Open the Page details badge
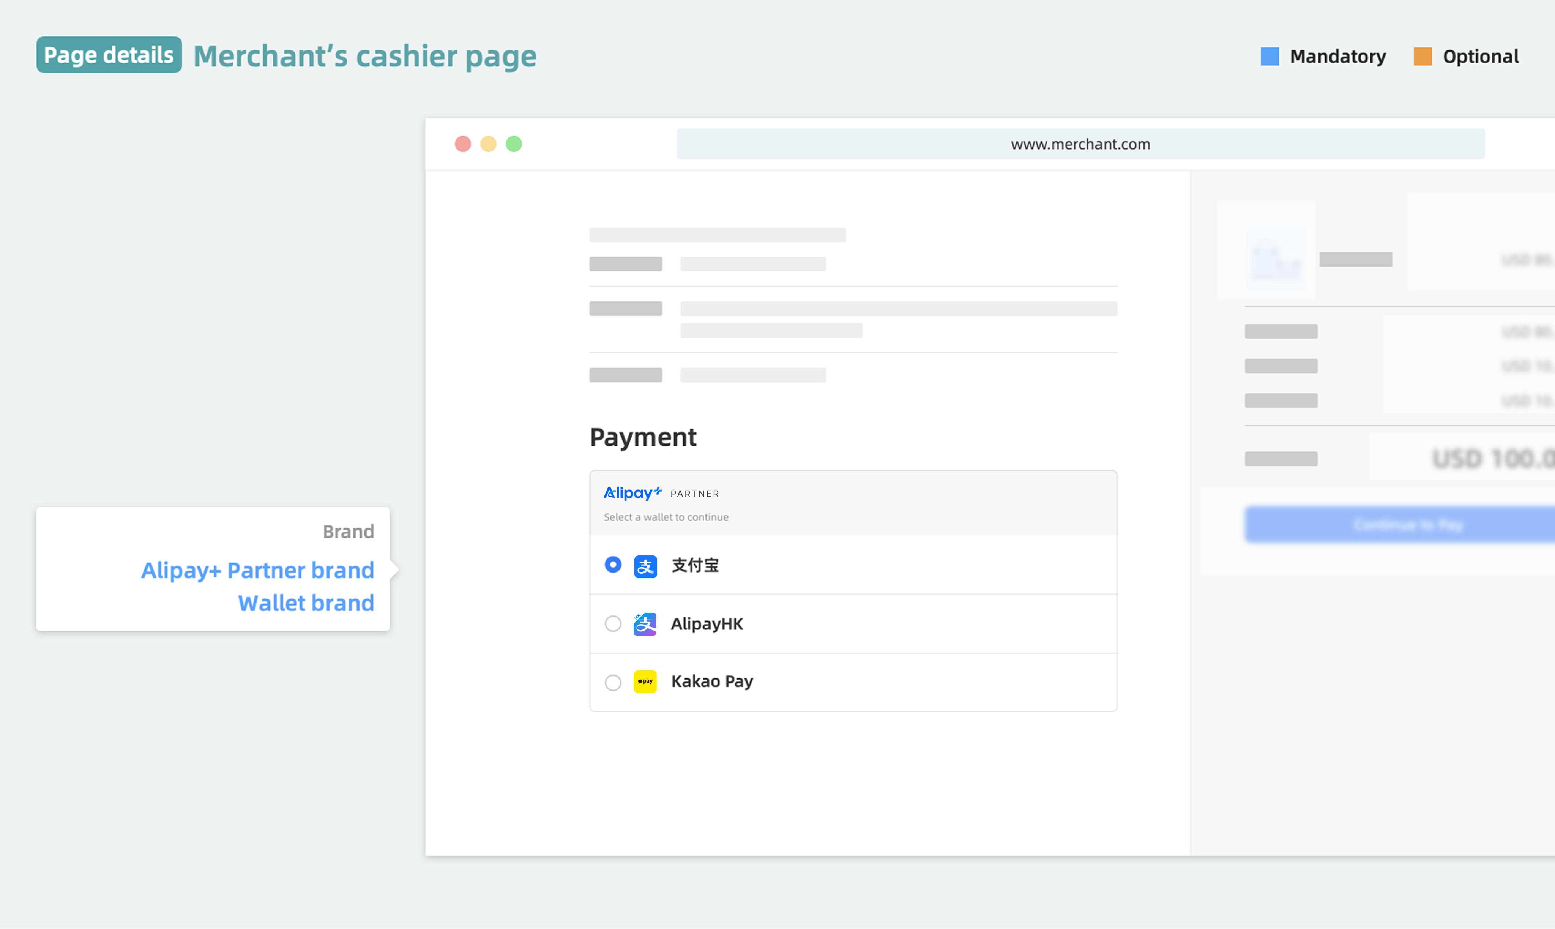Viewport: 1555px width, 929px height. [x=109, y=55]
